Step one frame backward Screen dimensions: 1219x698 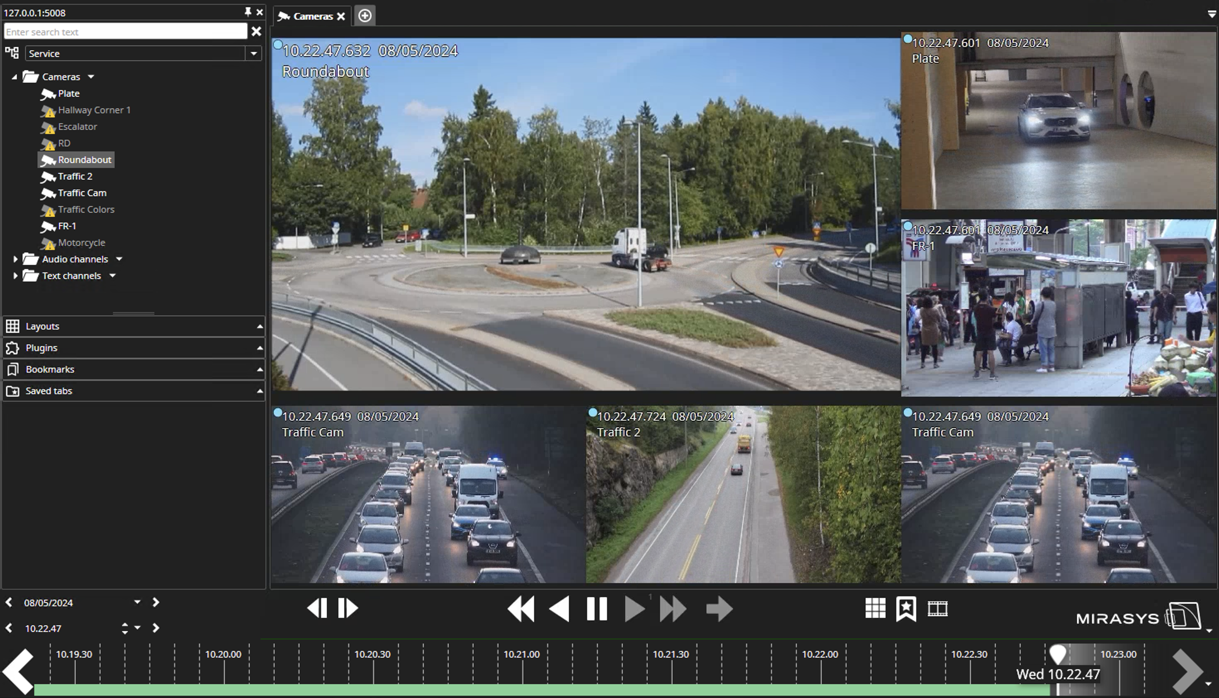pos(317,608)
